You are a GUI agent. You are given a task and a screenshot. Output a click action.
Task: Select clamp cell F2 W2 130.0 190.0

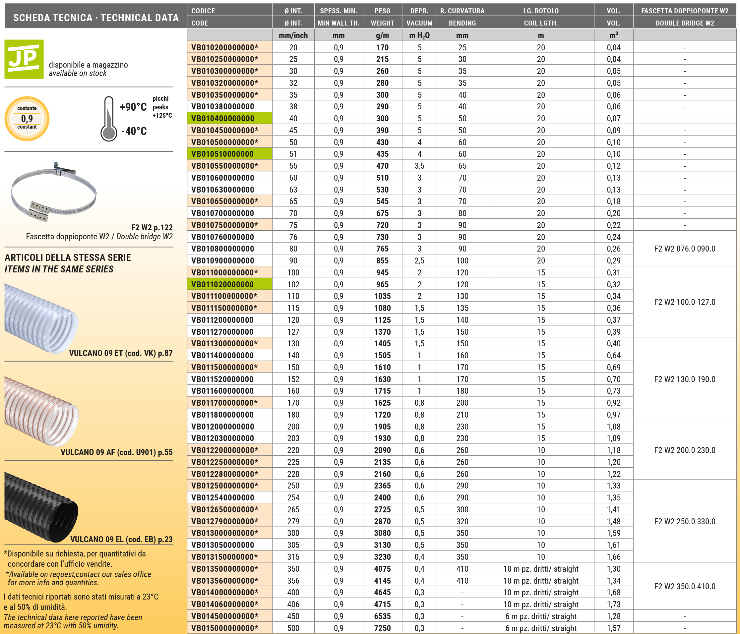click(684, 379)
